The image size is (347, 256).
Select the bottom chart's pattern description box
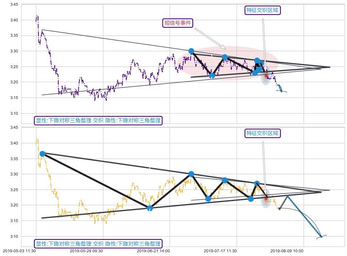98,244
